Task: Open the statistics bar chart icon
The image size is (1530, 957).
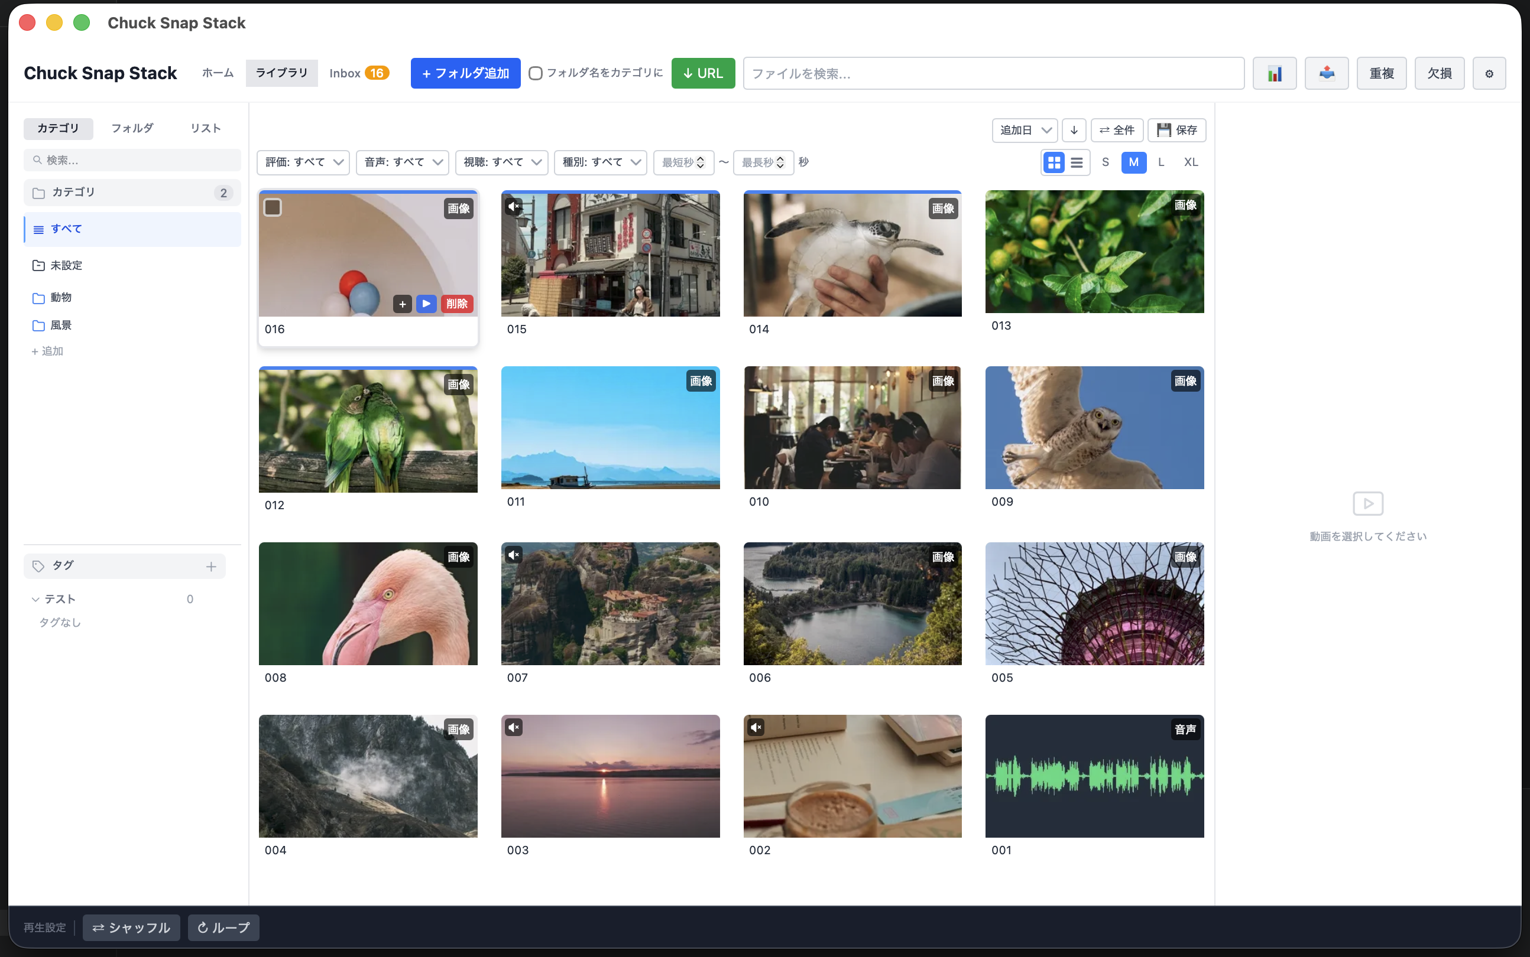Action: click(1274, 73)
